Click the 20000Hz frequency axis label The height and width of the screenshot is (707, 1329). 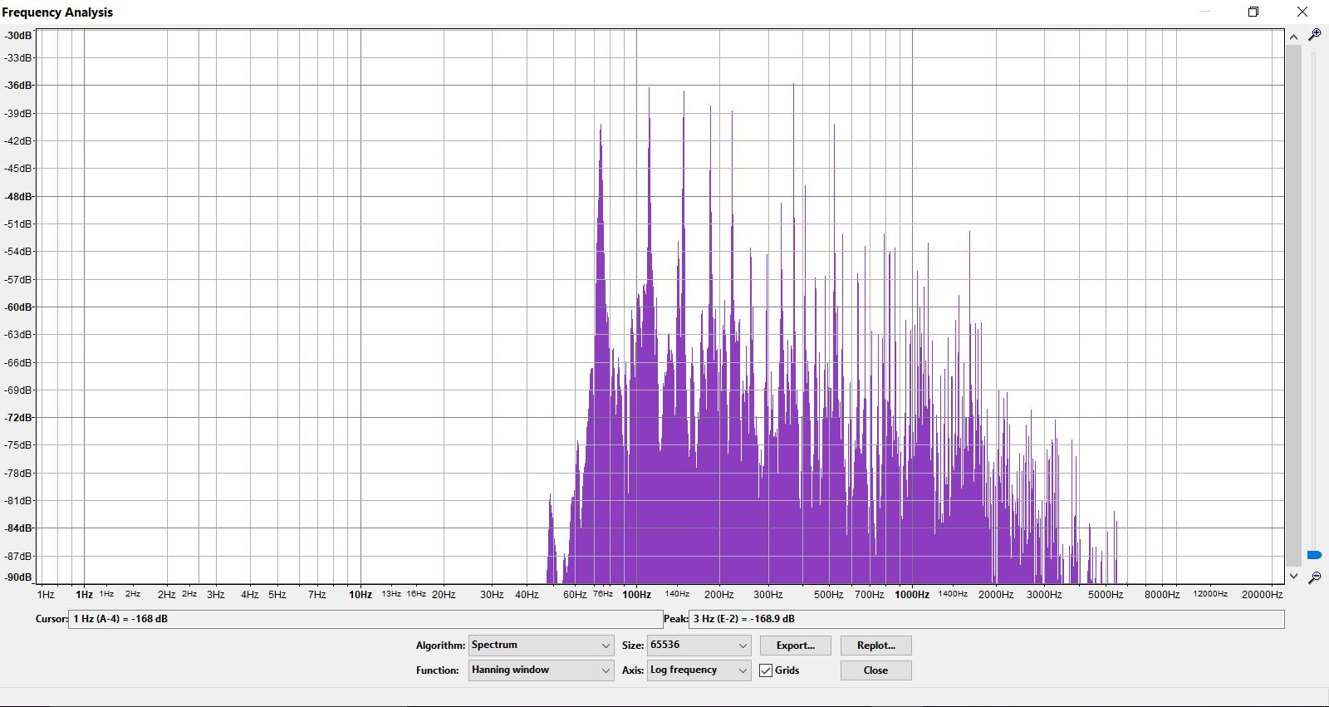1263,595
